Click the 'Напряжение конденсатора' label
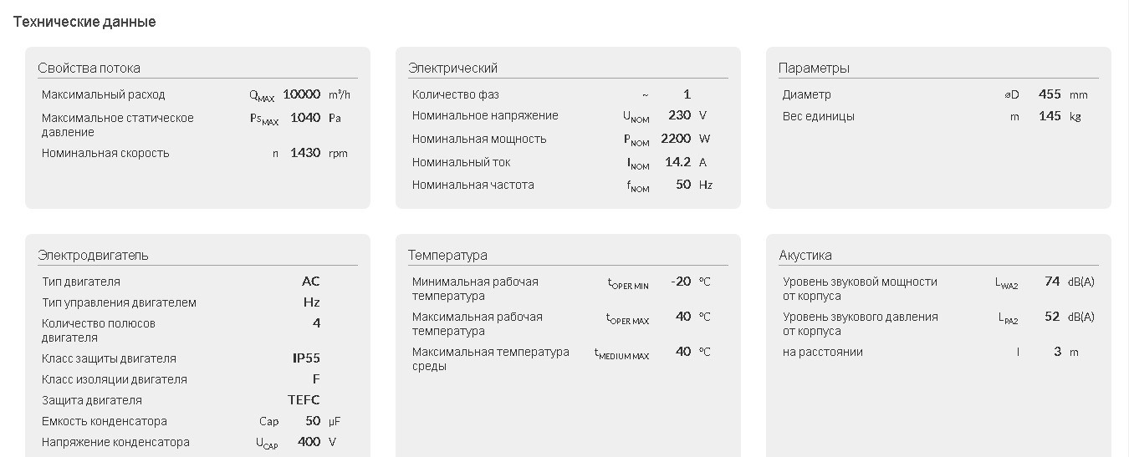 115,443
